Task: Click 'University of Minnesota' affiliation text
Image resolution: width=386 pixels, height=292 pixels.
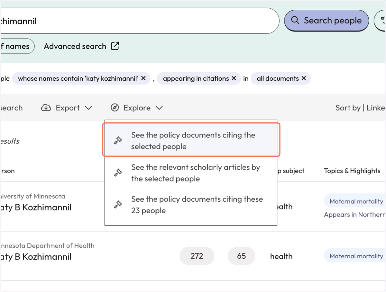Action: point(32,196)
